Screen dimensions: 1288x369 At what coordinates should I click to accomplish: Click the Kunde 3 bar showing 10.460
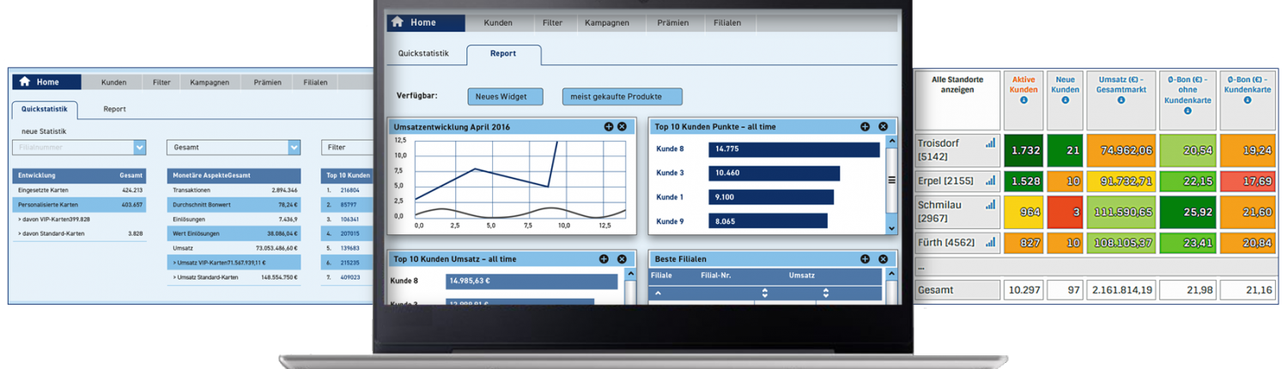coord(774,173)
